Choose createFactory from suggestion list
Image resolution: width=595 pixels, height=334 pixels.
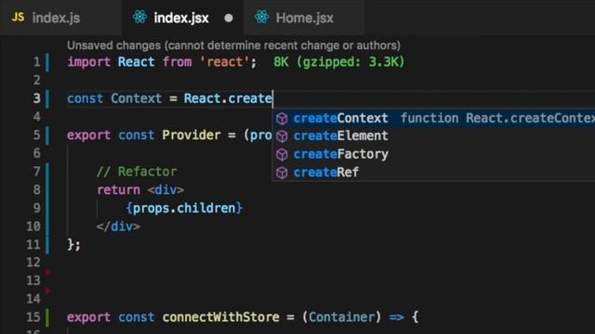[434, 154]
